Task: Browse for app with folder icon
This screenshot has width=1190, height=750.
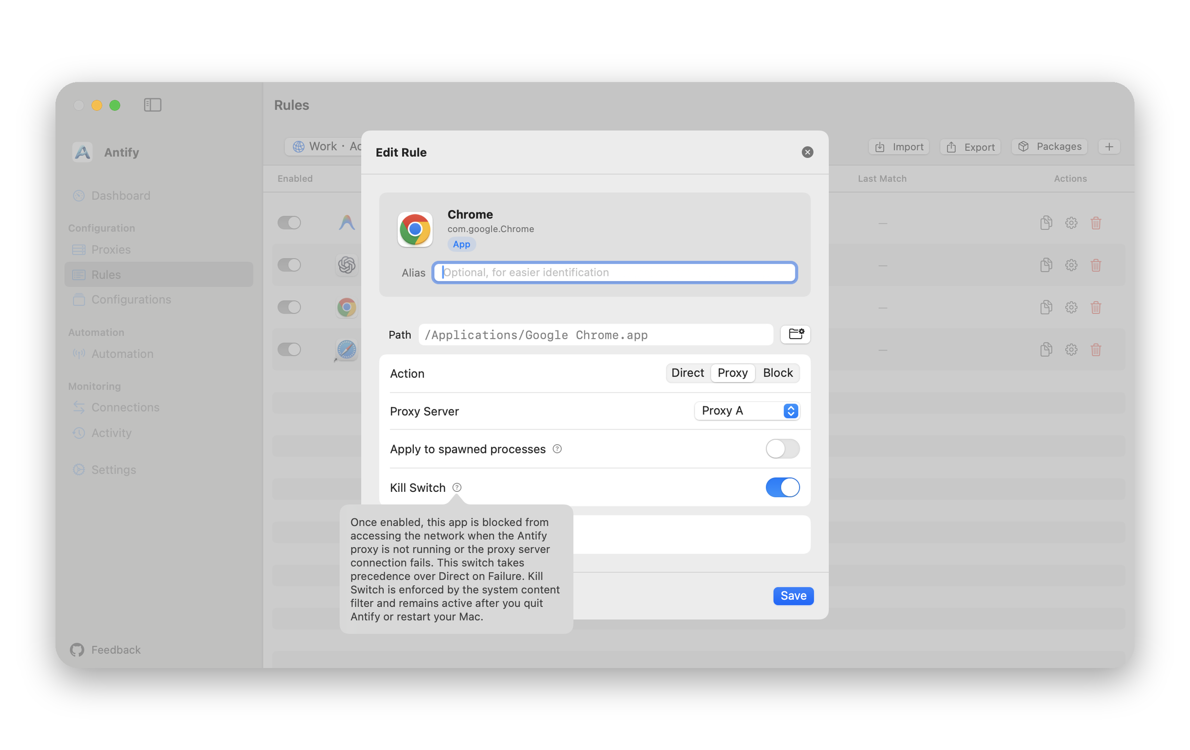Action: click(x=795, y=334)
